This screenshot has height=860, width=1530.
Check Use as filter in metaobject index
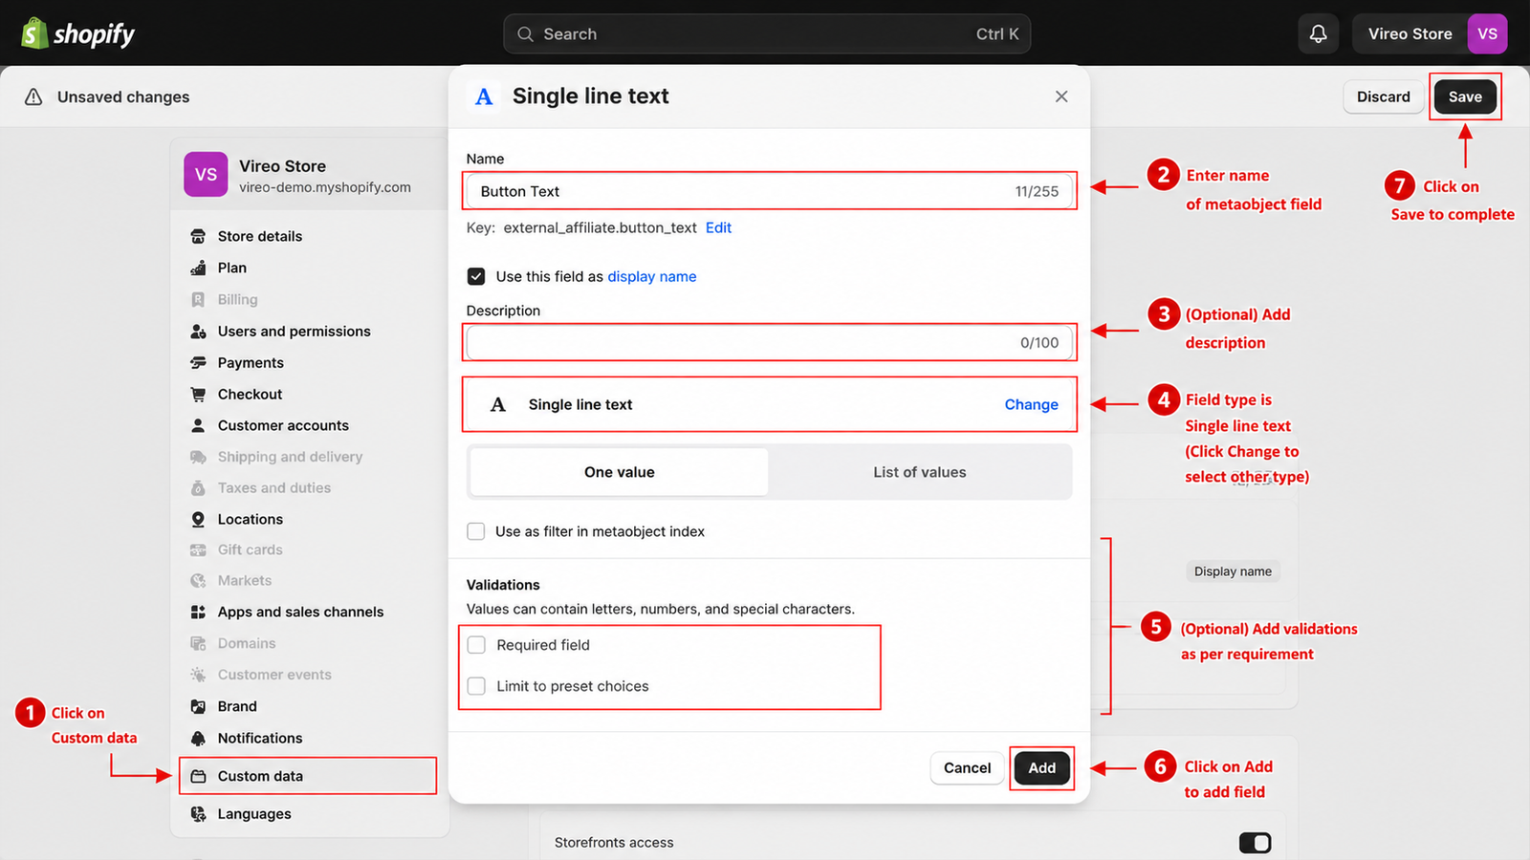point(475,531)
